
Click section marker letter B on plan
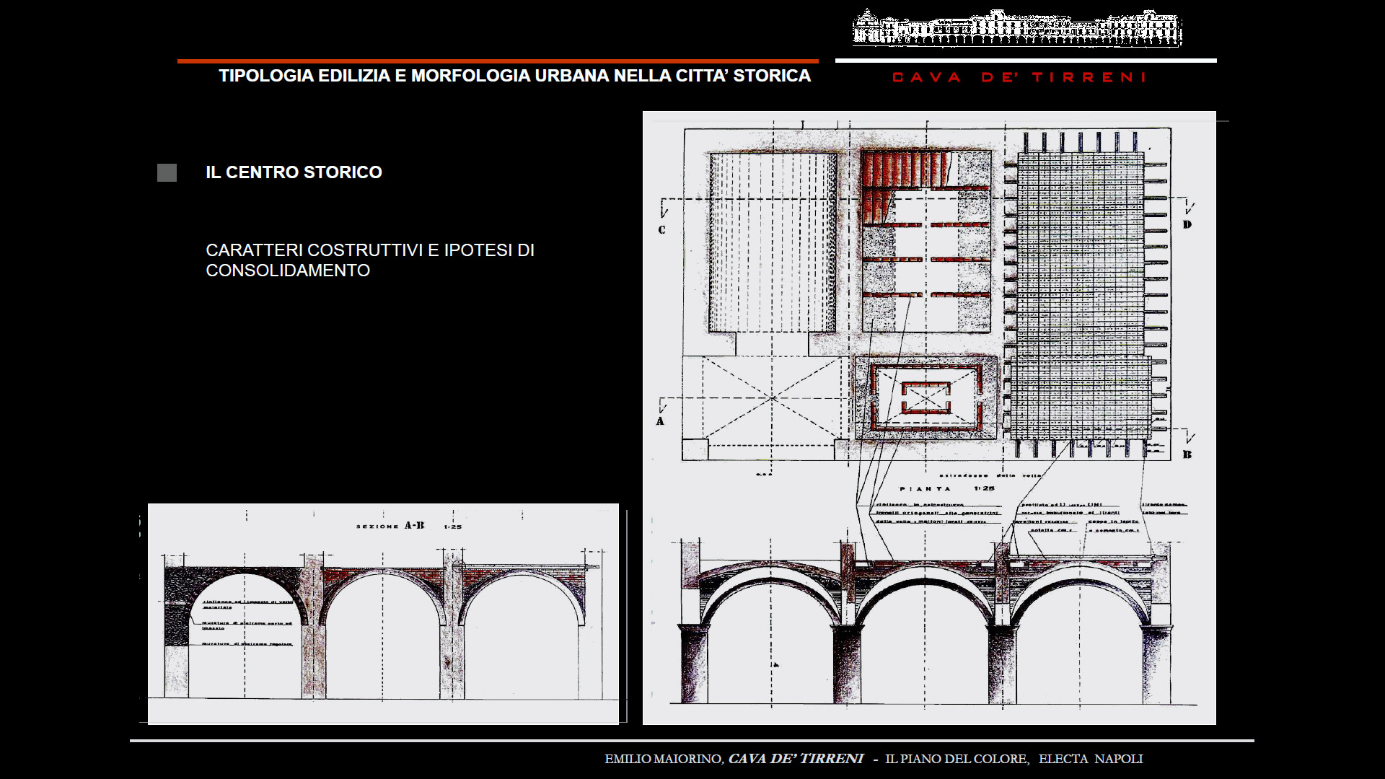(x=1187, y=454)
